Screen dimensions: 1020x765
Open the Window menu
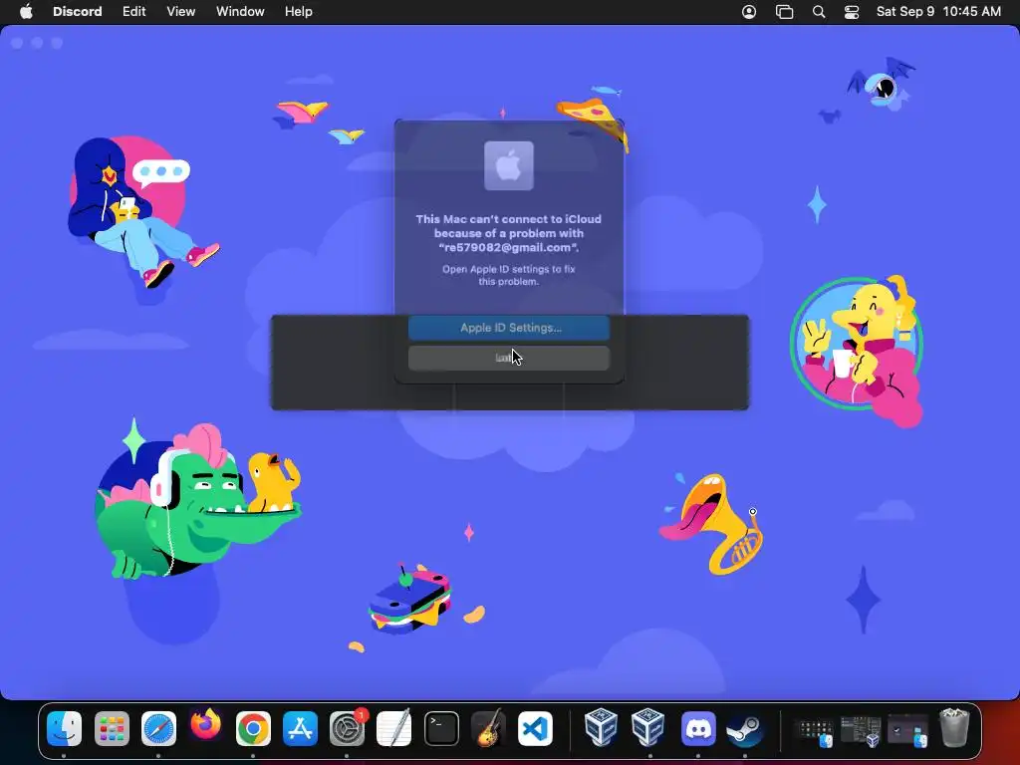pyautogui.click(x=240, y=12)
